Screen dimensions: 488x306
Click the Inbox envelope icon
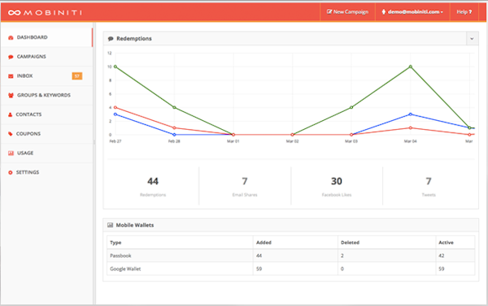11,76
